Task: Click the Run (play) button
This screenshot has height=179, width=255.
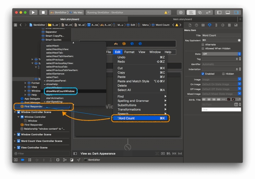Action: [x=33, y=12]
